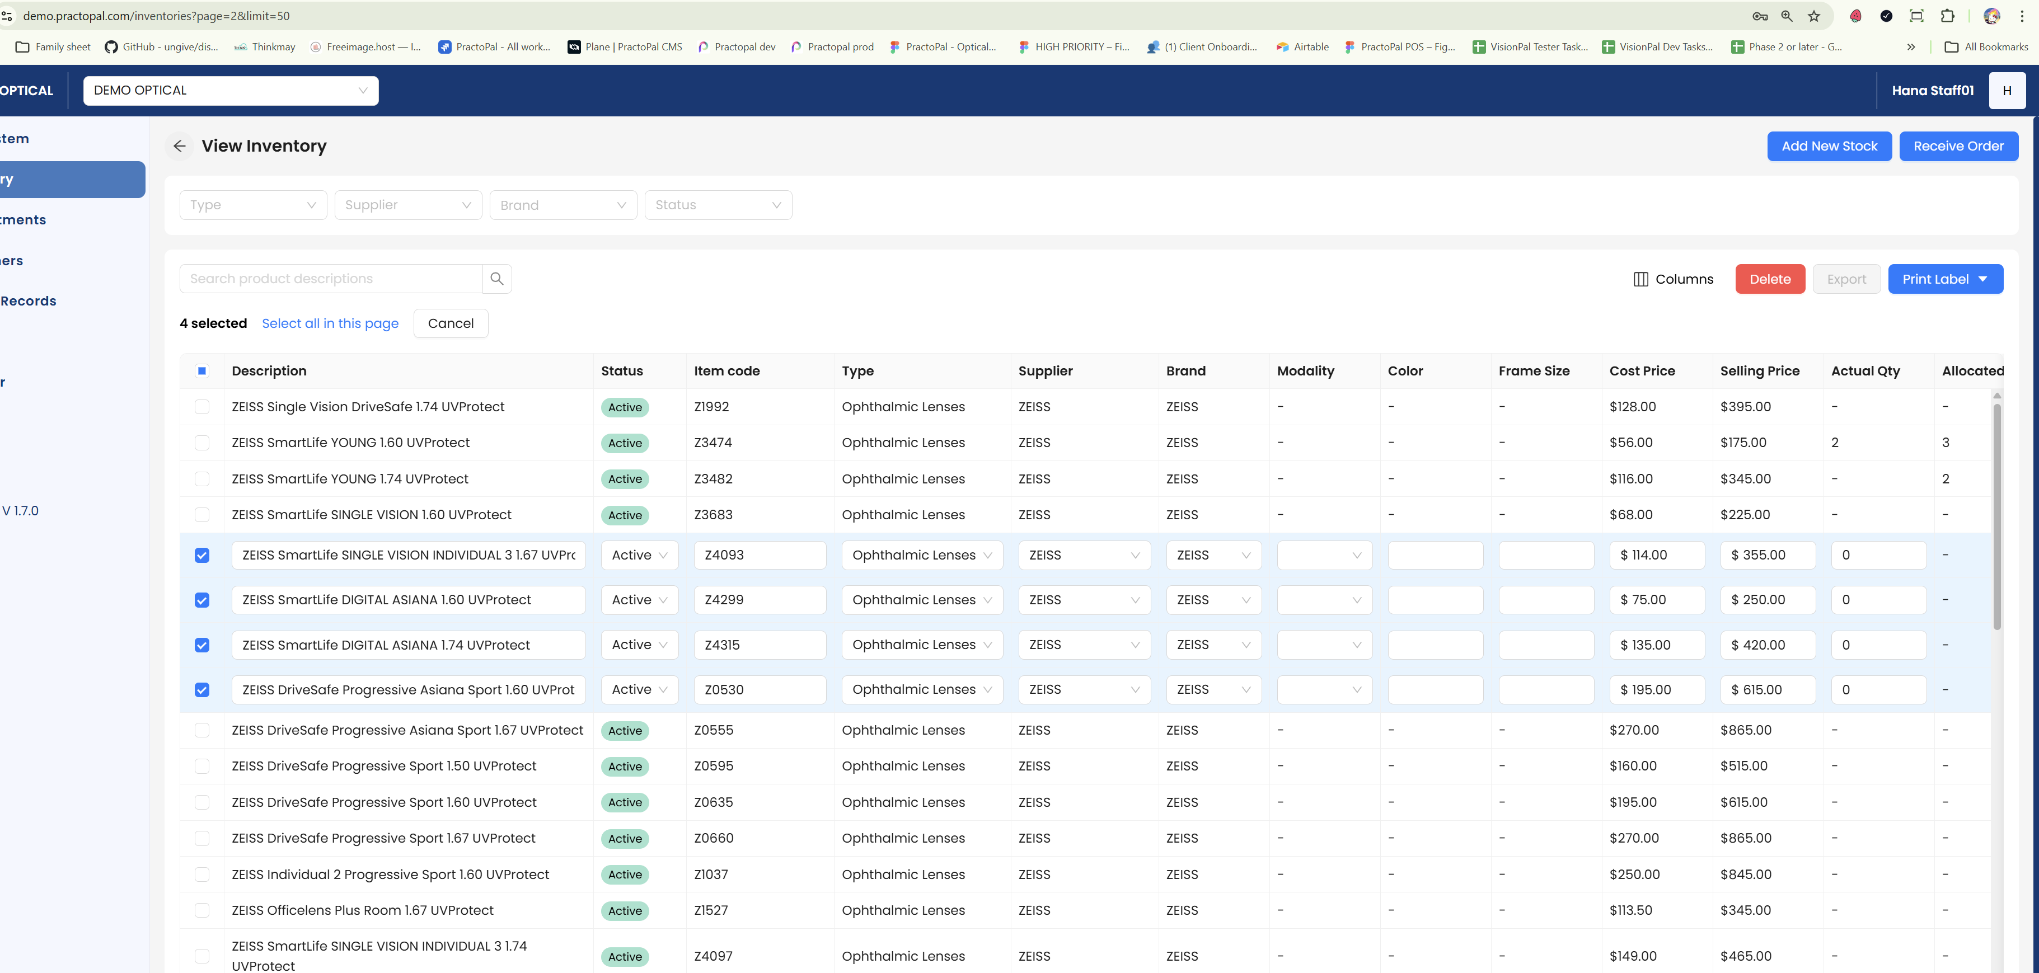2039x973 pixels.
Task: Open the All Bookmarks folder
Action: (x=1986, y=46)
